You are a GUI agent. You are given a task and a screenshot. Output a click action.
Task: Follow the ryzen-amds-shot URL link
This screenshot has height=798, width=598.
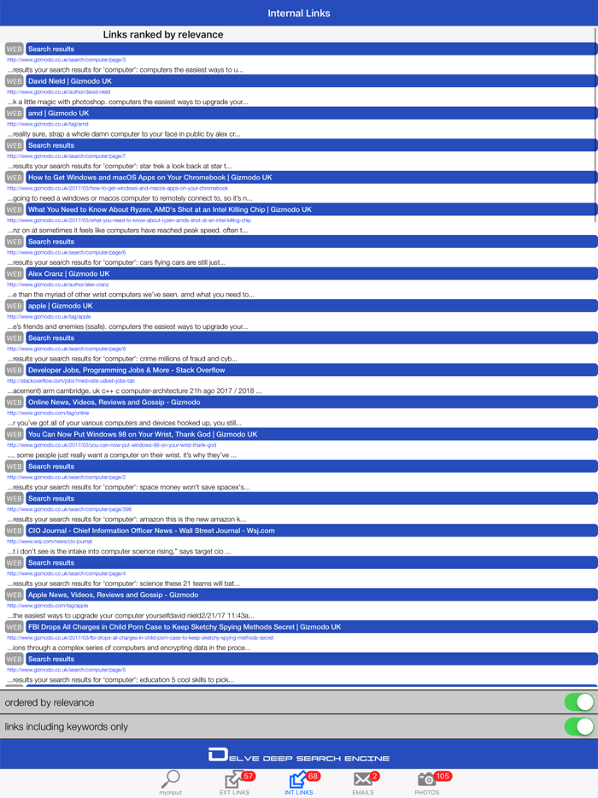pyautogui.click(x=129, y=220)
